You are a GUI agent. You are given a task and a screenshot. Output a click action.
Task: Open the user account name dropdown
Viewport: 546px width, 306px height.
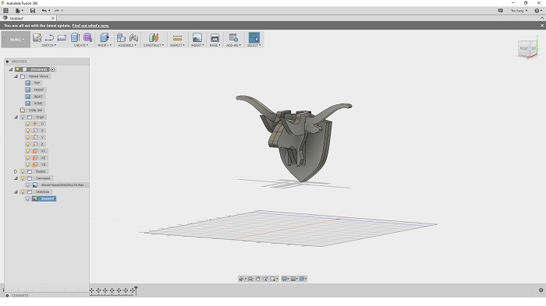pyautogui.click(x=519, y=11)
